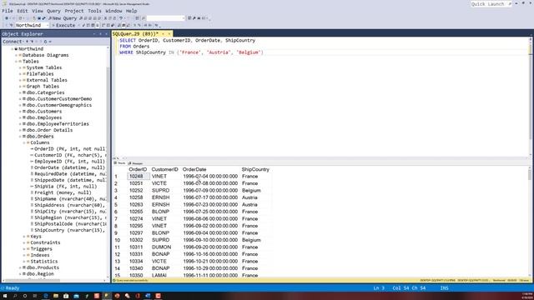This screenshot has width=534, height=300.
Task: Expand the dbo.Customers table
Action: pyautogui.click(x=20, y=111)
